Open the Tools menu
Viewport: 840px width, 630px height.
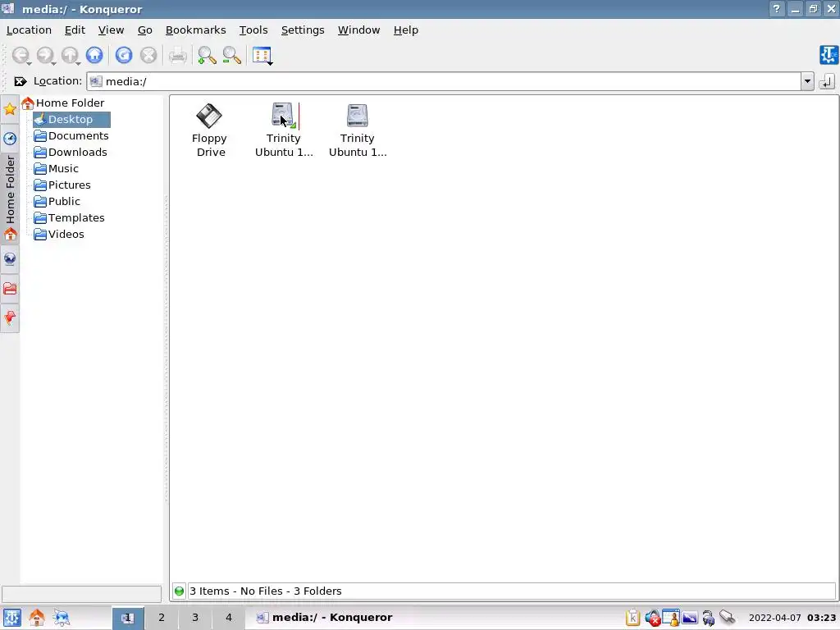click(x=253, y=30)
